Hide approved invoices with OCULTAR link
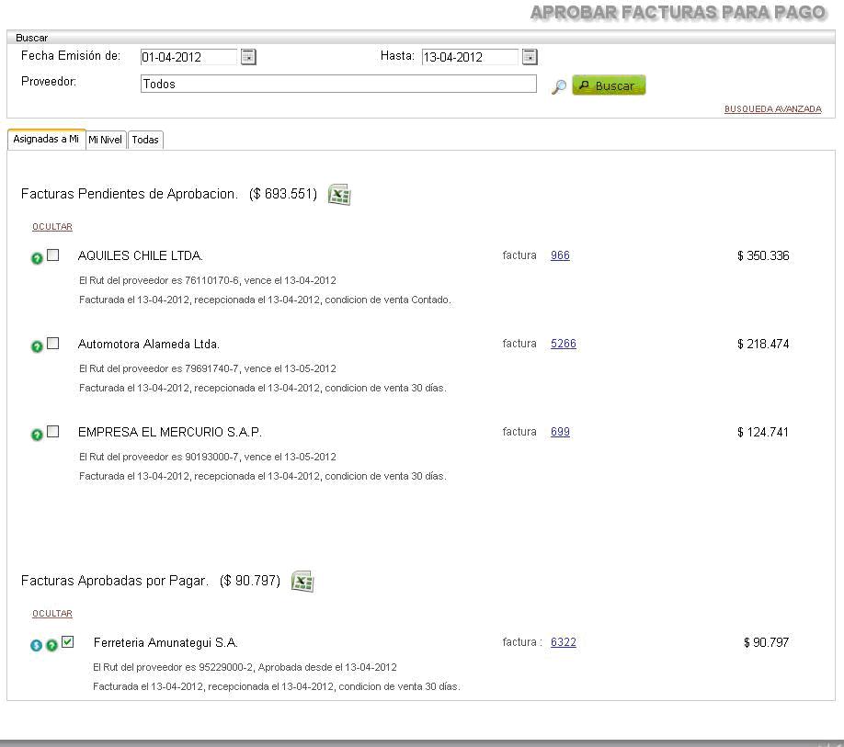 coord(52,614)
